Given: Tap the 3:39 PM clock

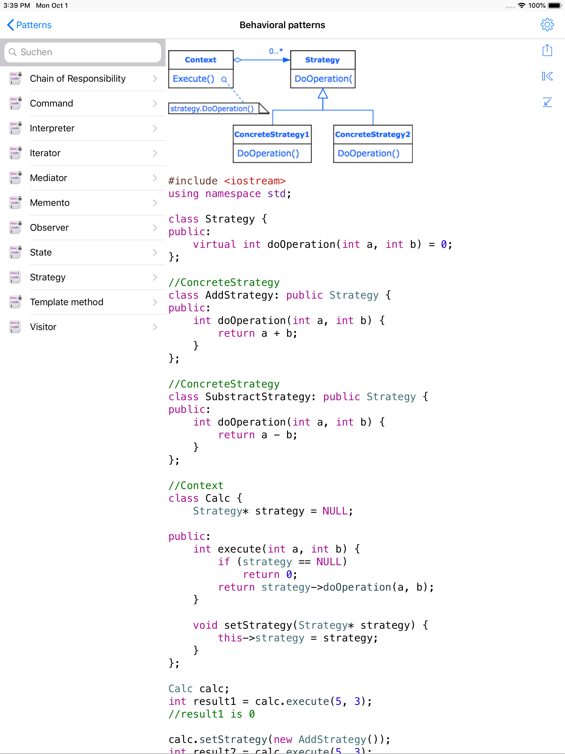Looking at the screenshot, I should coord(17,6).
